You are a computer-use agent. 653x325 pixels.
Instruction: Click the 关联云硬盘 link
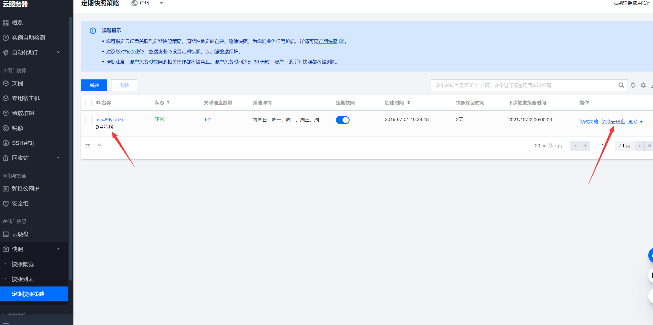point(613,122)
